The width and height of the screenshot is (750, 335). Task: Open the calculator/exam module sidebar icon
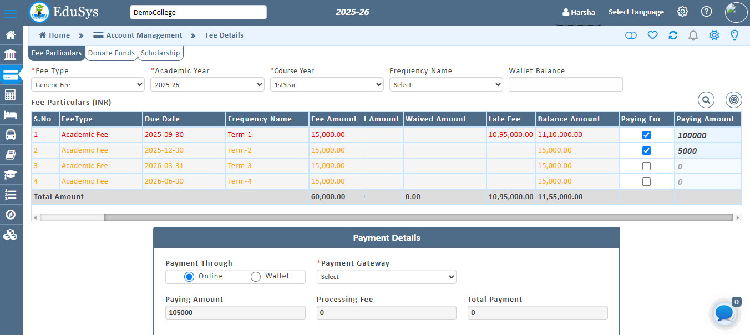point(11,94)
